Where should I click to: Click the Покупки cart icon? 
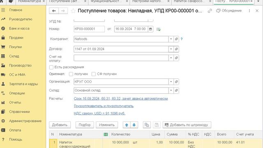pyautogui.click(x=3, y=47)
